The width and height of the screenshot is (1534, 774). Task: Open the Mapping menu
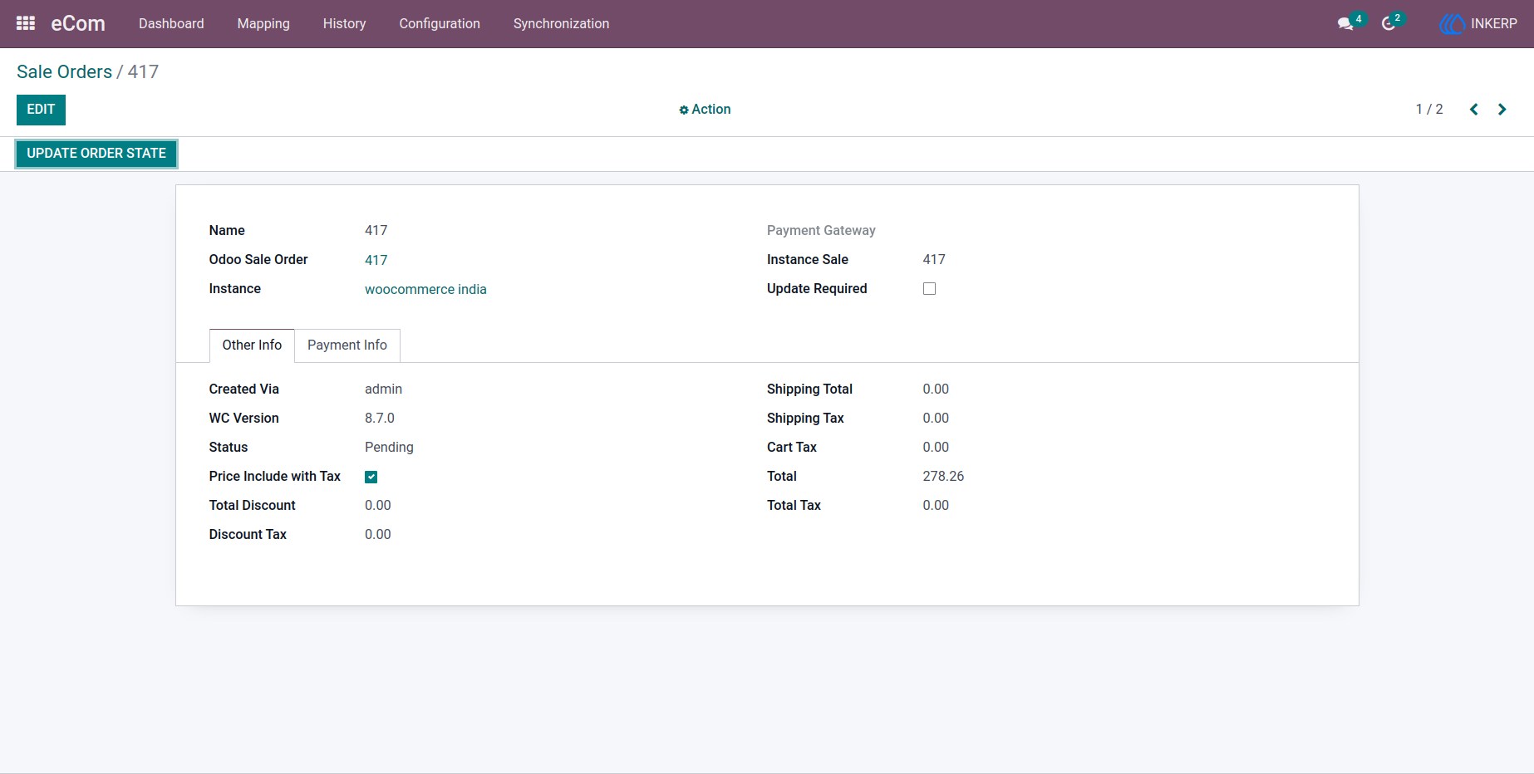coord(263,24)
